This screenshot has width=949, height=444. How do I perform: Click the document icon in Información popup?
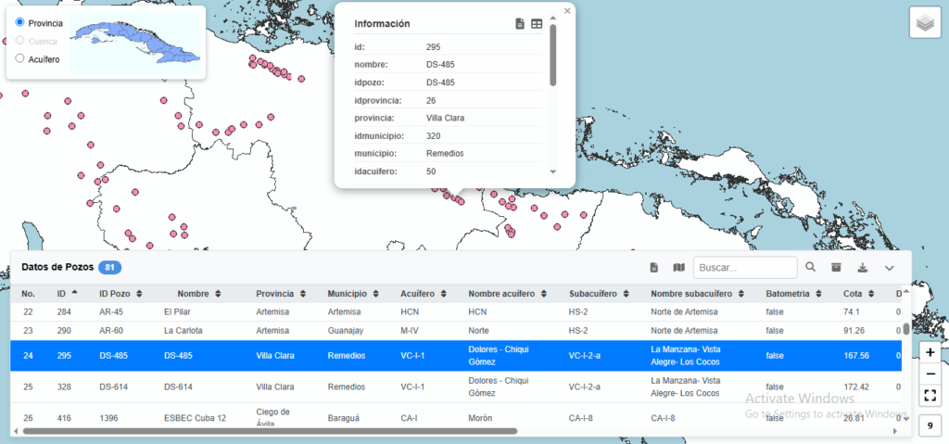520,23
